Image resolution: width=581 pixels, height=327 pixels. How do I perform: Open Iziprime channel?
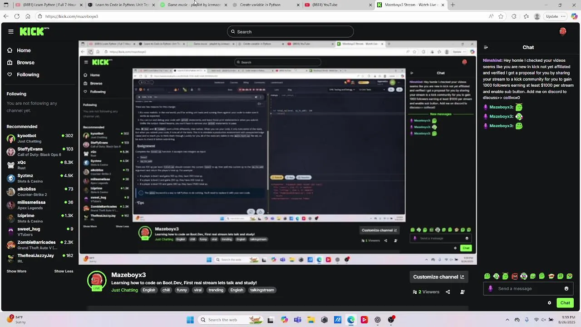point(40,218)
